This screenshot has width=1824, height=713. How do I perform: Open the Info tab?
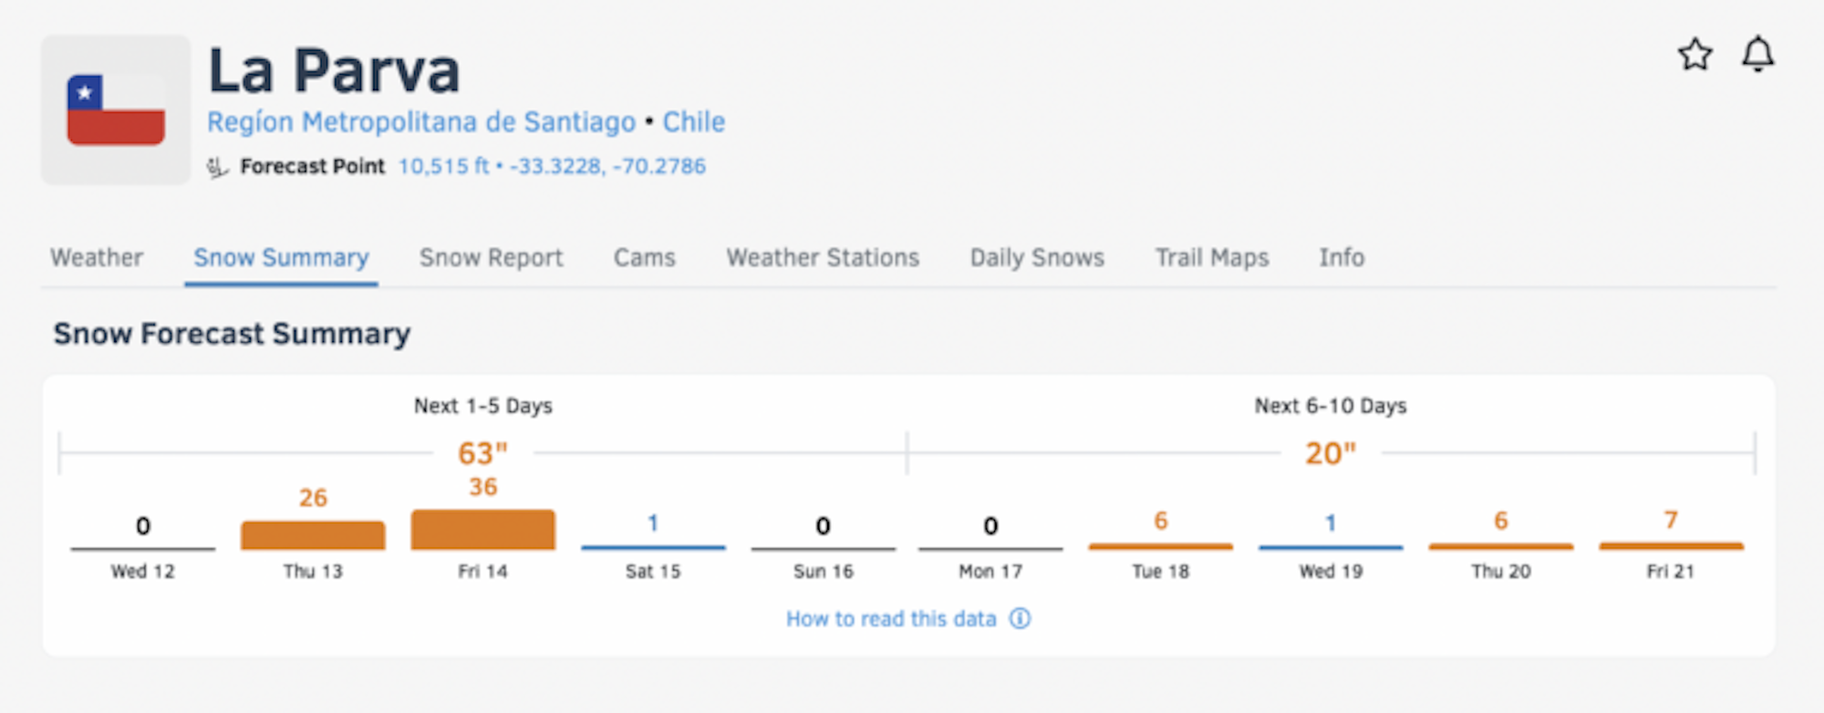point(1342,258)
